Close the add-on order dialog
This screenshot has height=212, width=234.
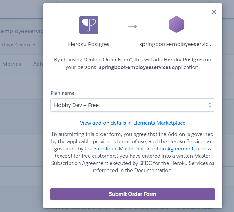pyautogui.click(x=214, y=12)
